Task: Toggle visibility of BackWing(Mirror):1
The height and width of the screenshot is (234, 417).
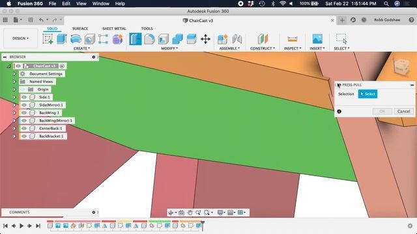Action: (24, 121)
